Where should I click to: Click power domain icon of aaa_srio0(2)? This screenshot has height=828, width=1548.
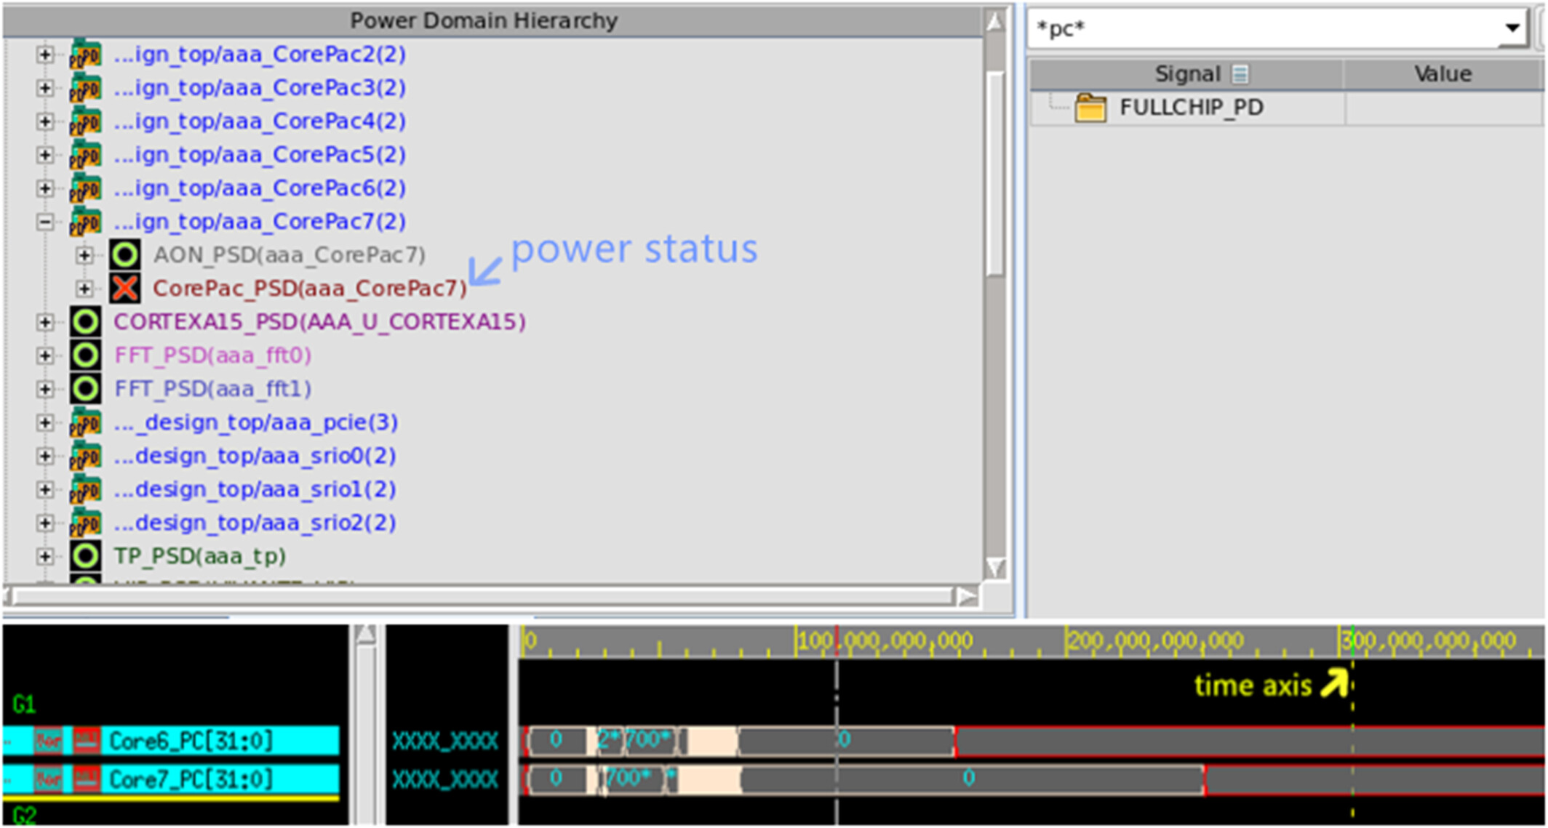click(x=85, y=457)
